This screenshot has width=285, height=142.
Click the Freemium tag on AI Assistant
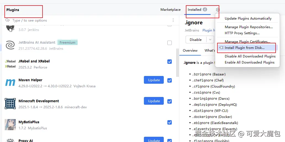pyautogui.click(x=67, y=43)
